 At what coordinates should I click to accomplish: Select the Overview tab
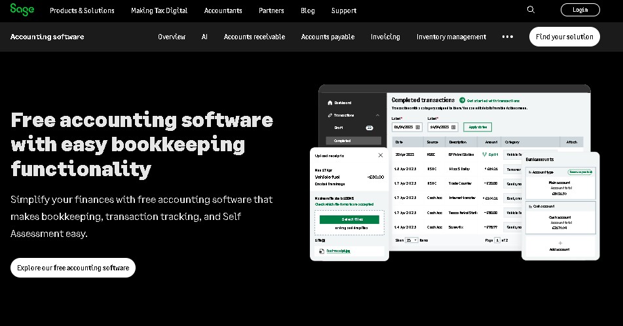pos(172,37)
